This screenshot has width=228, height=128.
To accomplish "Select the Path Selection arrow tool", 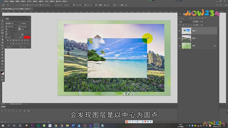I will coord(2,55).
